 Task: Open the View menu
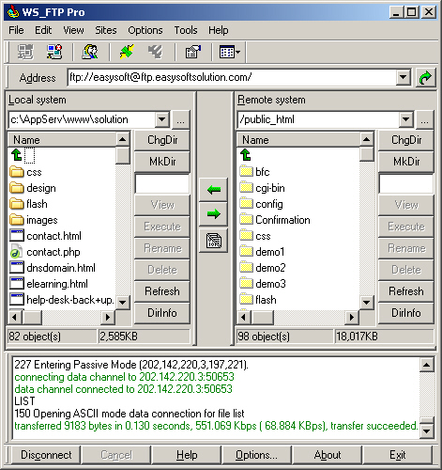click(73, 30)
